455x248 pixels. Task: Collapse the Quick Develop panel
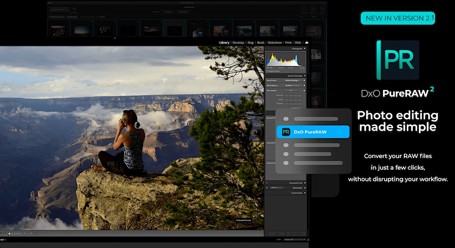pos(304,76)
